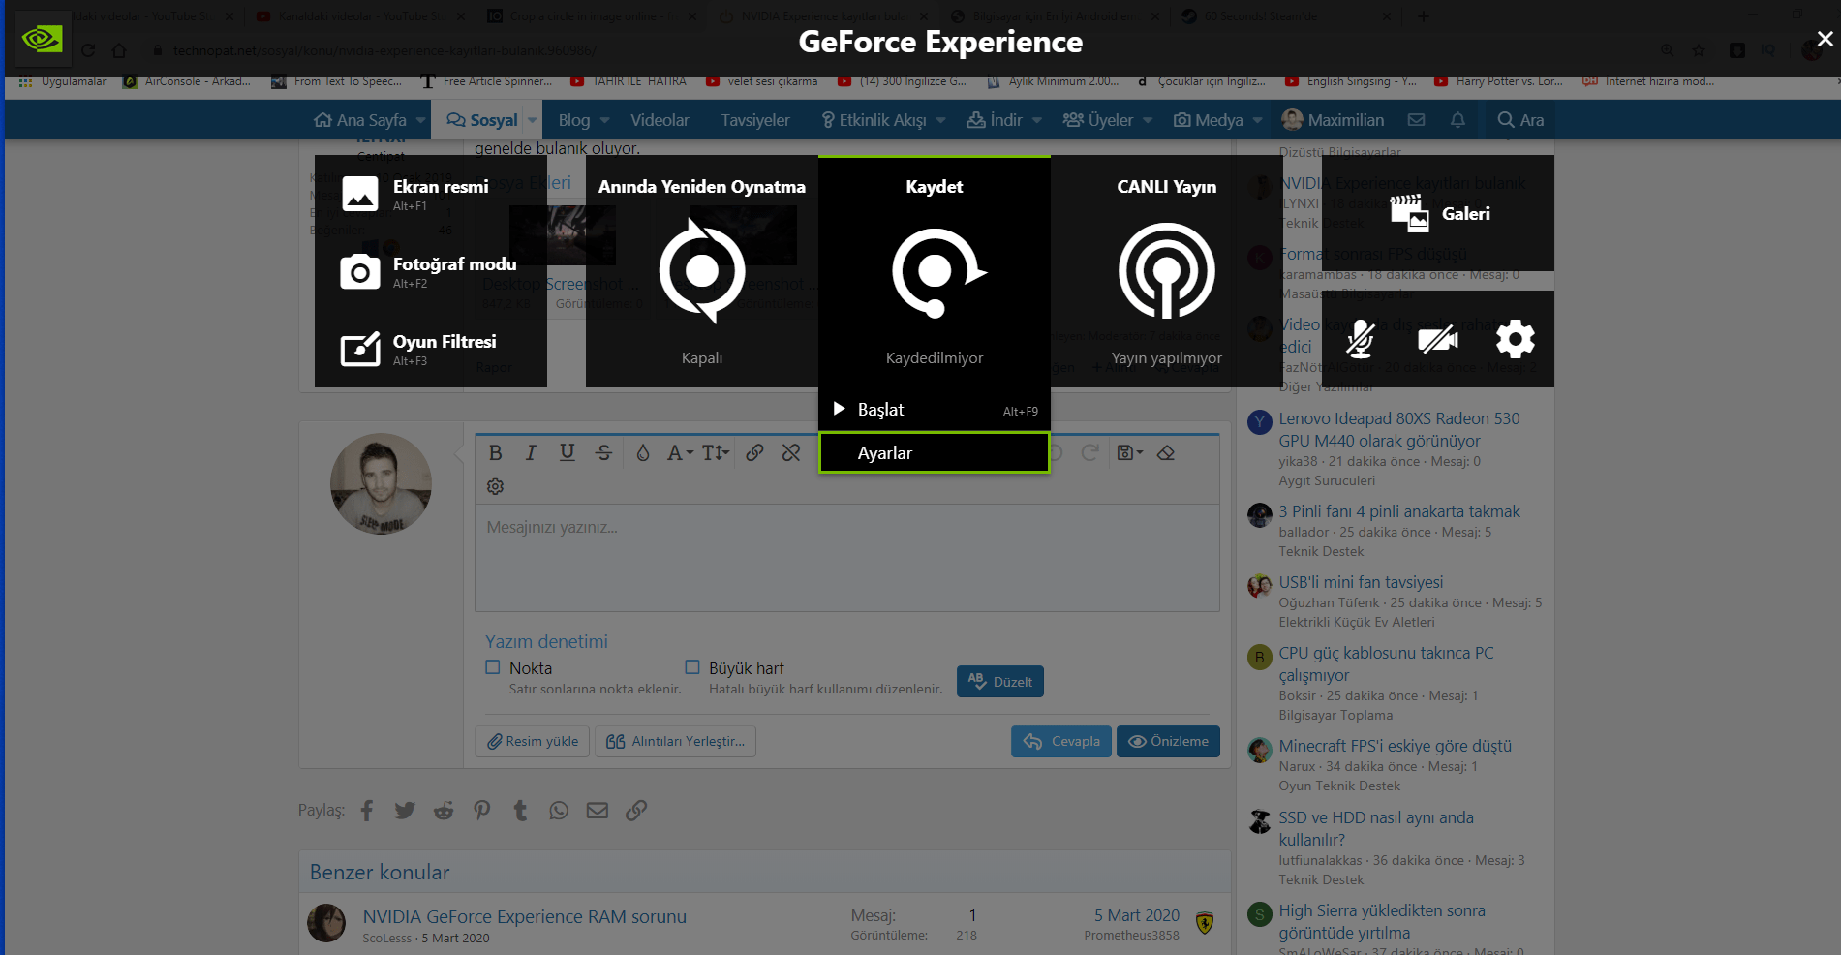Insert a link in the editor
This screenshot has width=1841, height=955.
754,452
